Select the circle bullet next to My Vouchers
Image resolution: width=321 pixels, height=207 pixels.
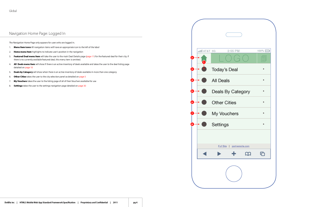(x=204, y=113)
